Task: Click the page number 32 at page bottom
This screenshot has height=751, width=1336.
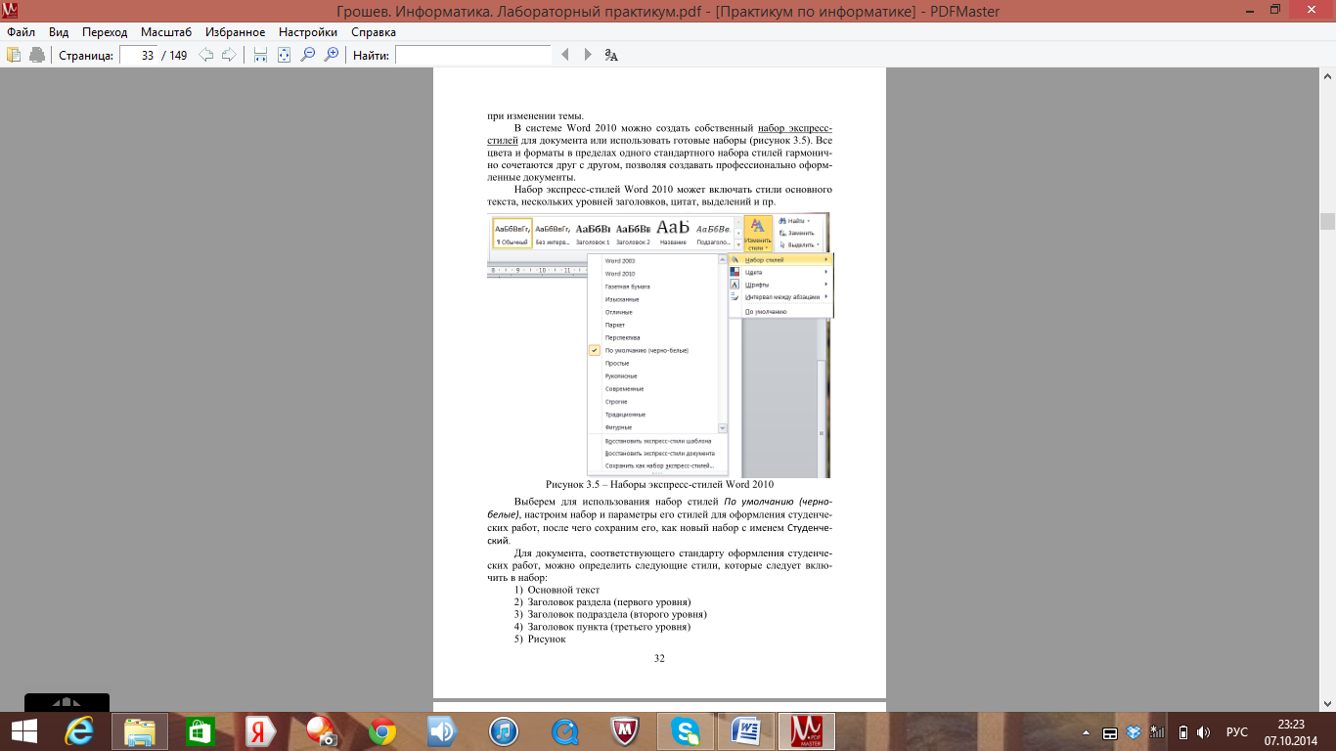Action: pos(659,659)
